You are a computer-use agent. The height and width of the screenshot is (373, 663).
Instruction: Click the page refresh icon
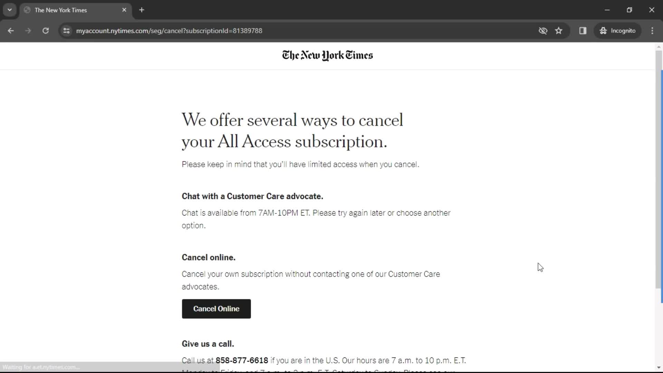coord(46,30)
